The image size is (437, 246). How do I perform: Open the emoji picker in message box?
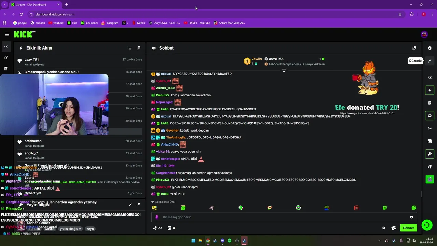[411, 217]
